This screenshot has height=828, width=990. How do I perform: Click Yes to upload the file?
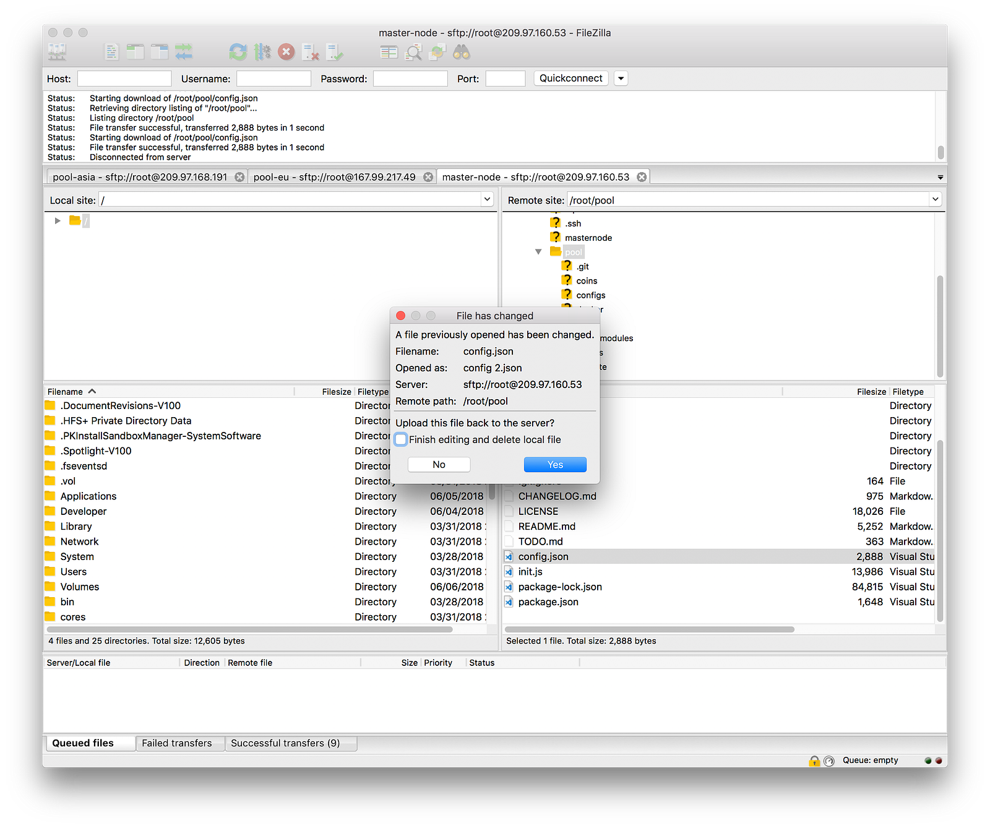coord(555,465)
